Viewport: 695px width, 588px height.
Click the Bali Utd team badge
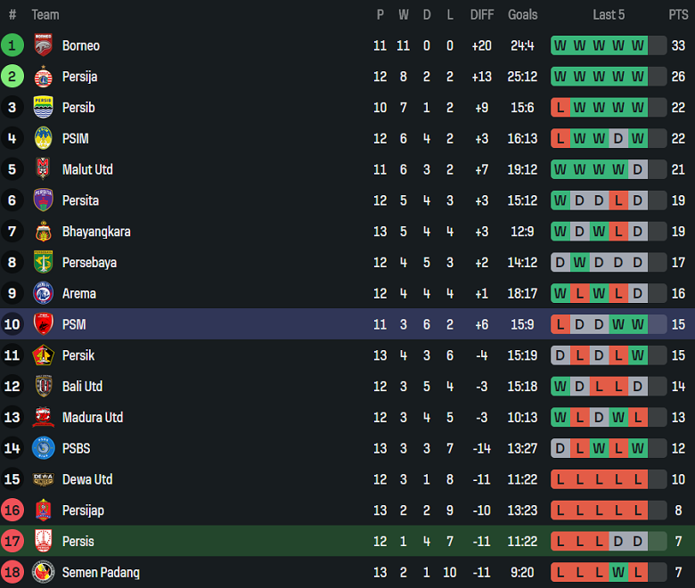43,387
